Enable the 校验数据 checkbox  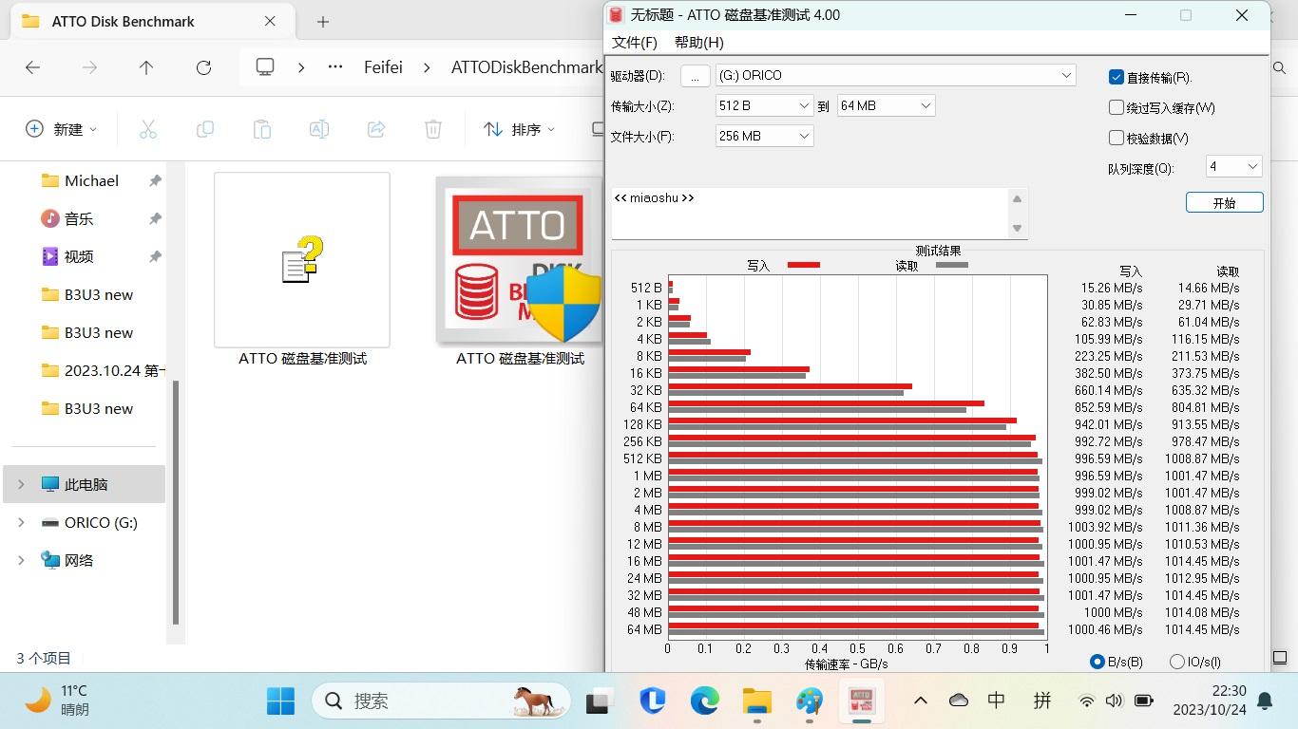coord(1117,139)
